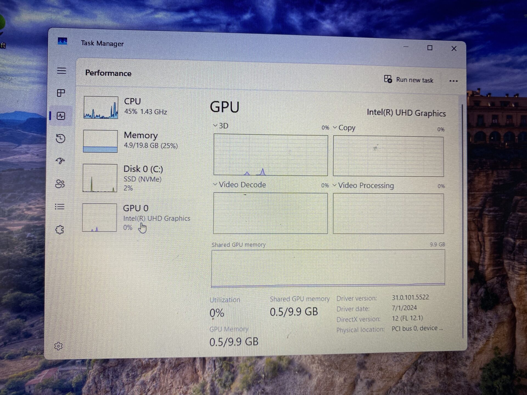
Task: Open the App history page icon
Action: click(x=61, y=138)
